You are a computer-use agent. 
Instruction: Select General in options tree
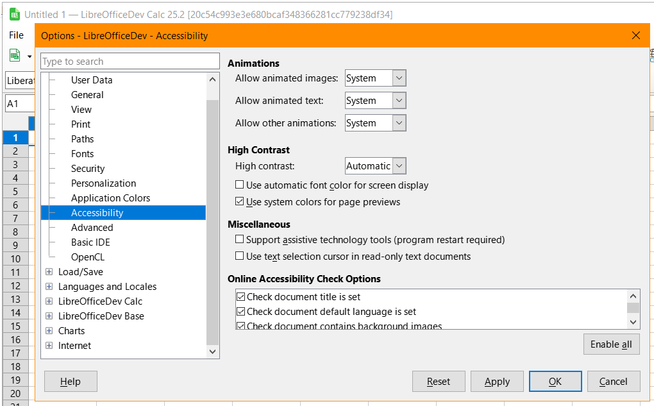pyautogui.click(x=87, y=95)
